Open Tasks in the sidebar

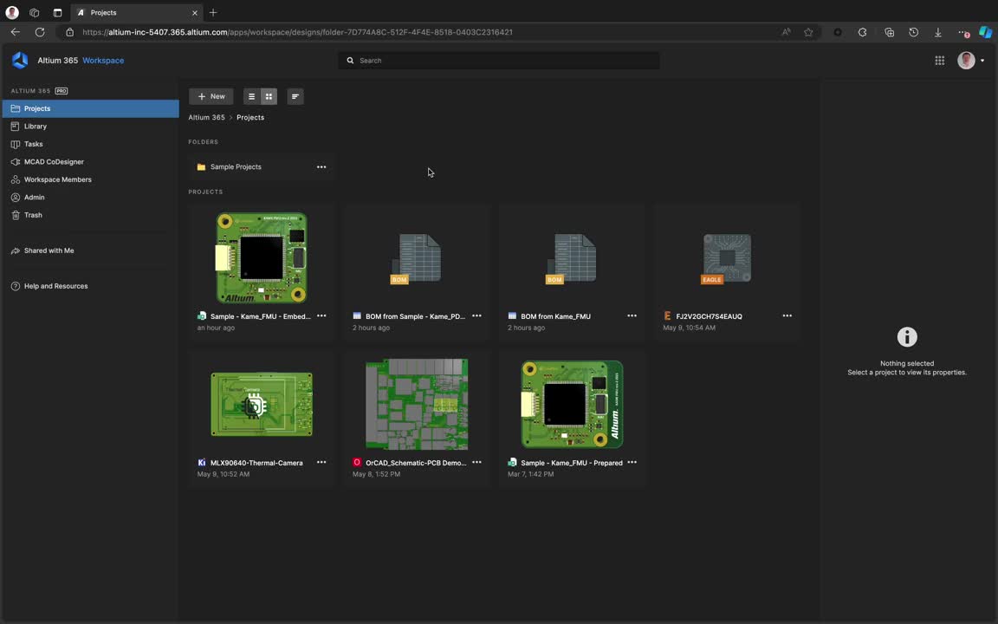[33, 144]
